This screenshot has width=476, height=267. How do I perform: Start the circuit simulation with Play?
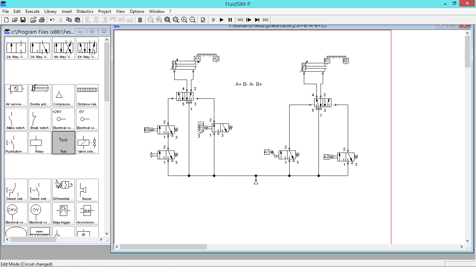click(x=221, y=20)
